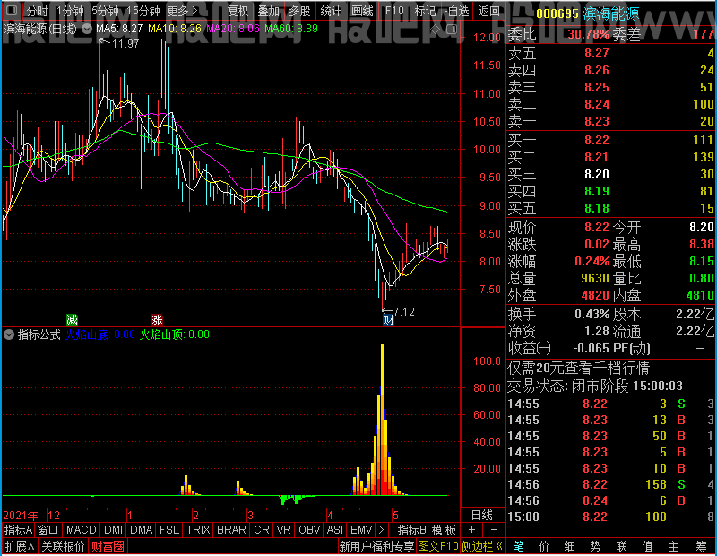Screen dimensions: 717x556
Task: Click the 卖一 price 8.23
Action: [597, 121]
